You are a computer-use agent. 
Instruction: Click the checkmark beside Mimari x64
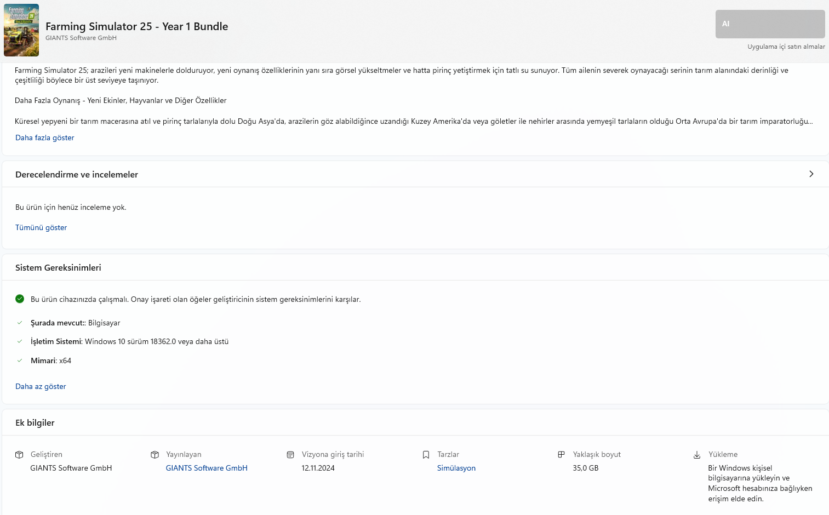(x=20, y=360)
